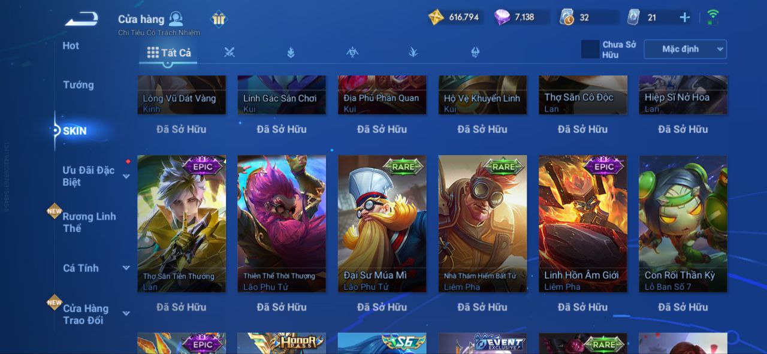This screenshot has width=767, height=354.
Task: Open Rương Linh Thể section
Action: tap(89, 222)
